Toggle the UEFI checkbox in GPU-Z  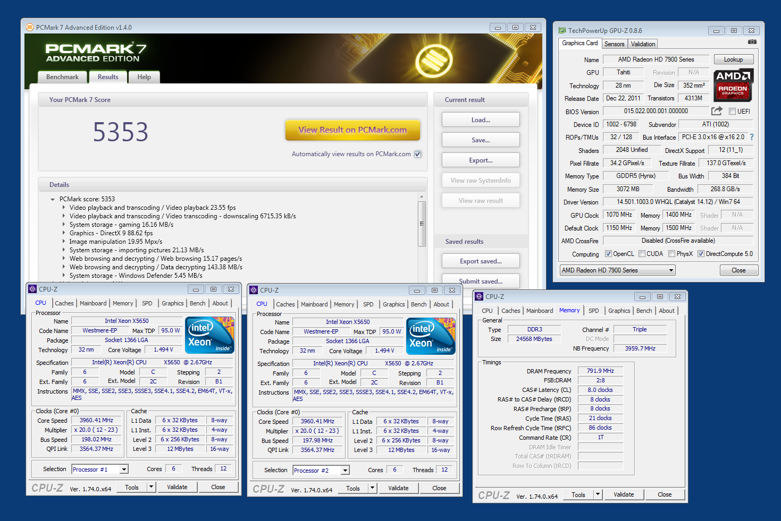[x=732, y=111]
